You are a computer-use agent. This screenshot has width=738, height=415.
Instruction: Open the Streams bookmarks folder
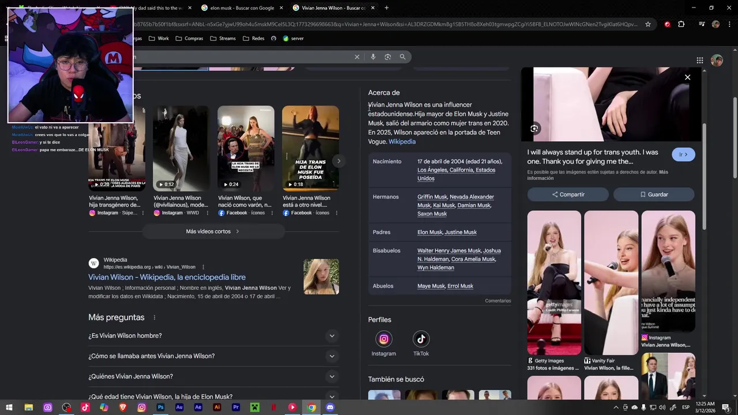tap(223, 39)
